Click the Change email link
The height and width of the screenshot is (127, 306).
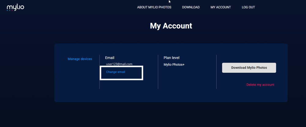coord(116,72)
